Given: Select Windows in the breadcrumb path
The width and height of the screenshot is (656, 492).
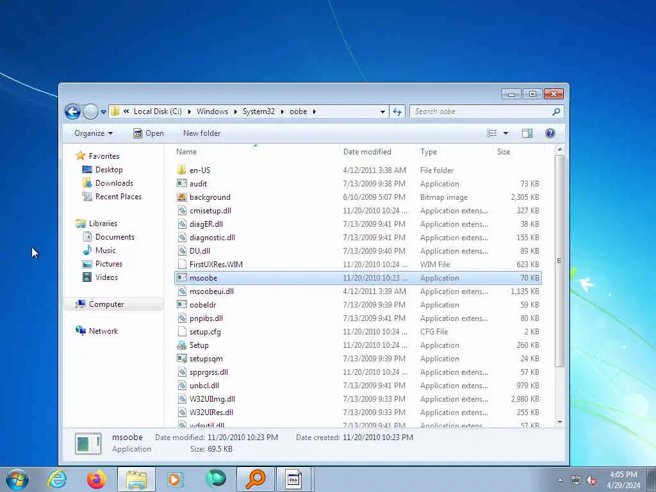Looking at the screenshot, I should click(213, 111).
